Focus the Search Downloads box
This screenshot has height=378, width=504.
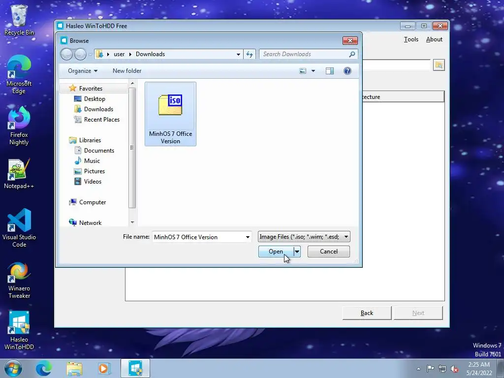click(304, 54)
